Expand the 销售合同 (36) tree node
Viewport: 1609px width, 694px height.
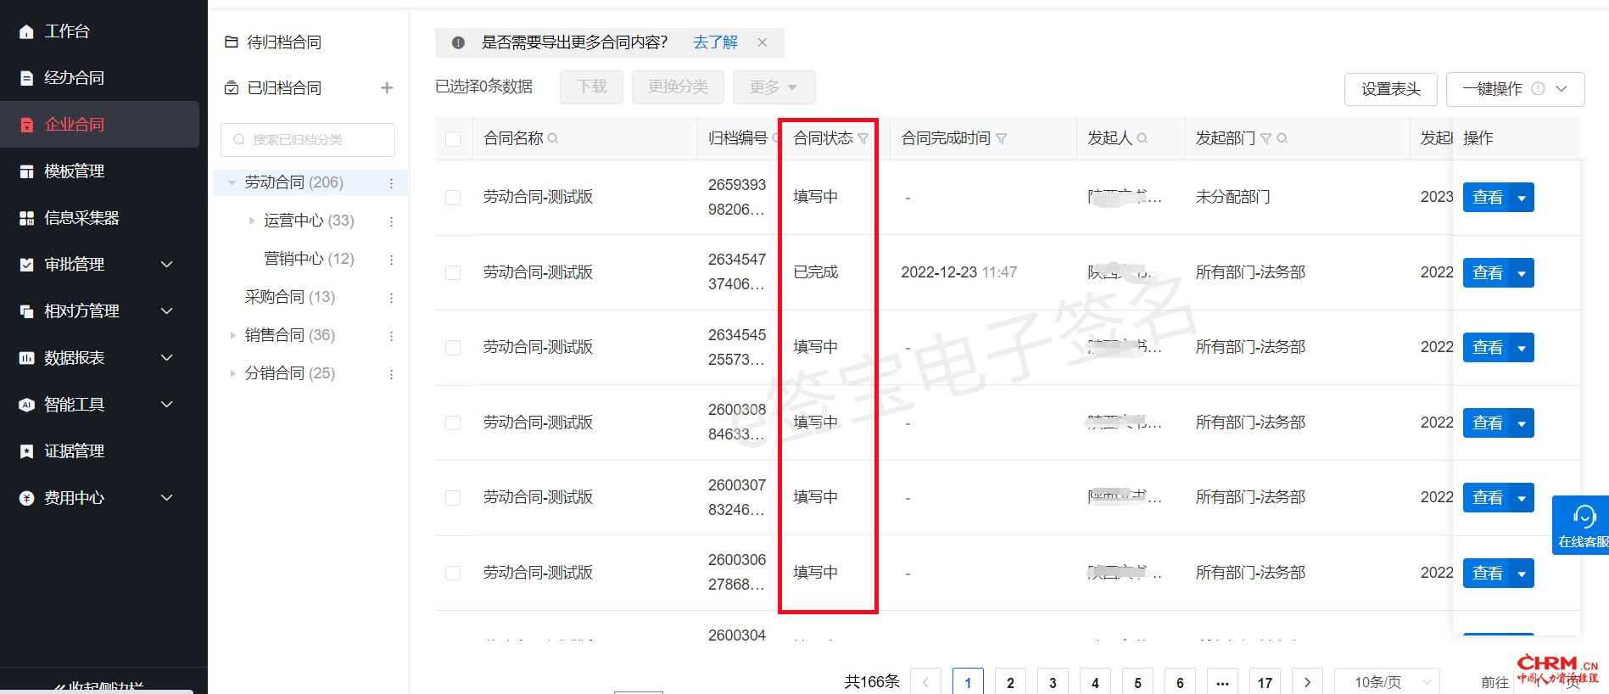[232, 335]
